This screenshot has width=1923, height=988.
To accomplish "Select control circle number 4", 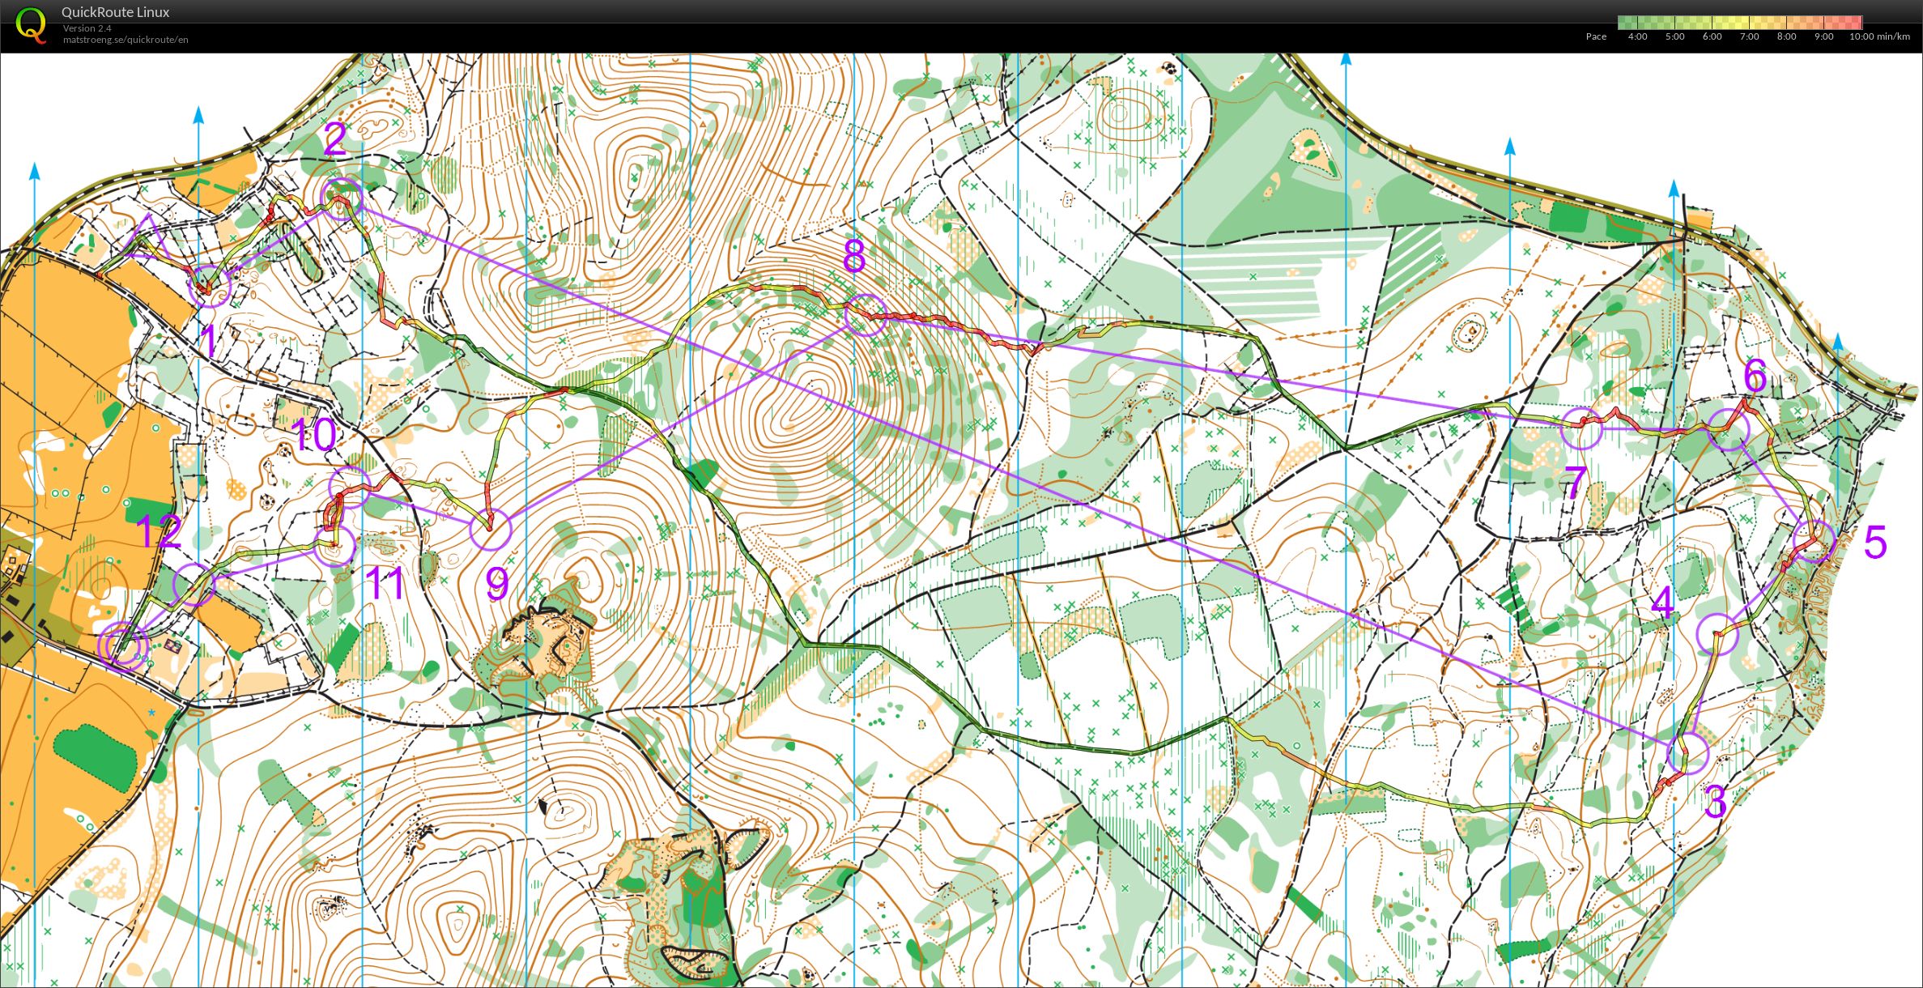I will click(1717, 634).
